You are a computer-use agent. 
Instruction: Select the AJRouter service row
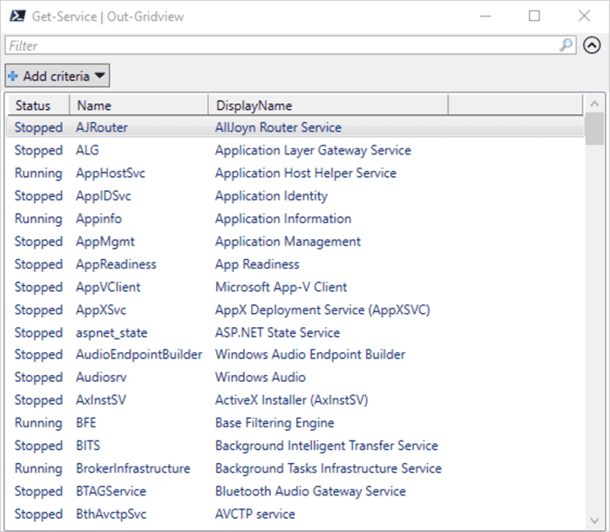[295, 127]
